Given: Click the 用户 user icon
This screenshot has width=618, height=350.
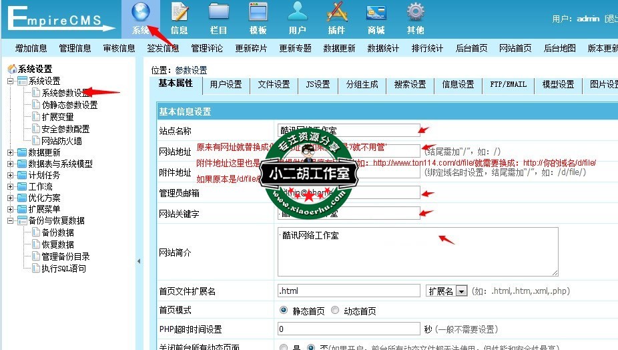Looking at the screenshot, I should tap(298, 13).
